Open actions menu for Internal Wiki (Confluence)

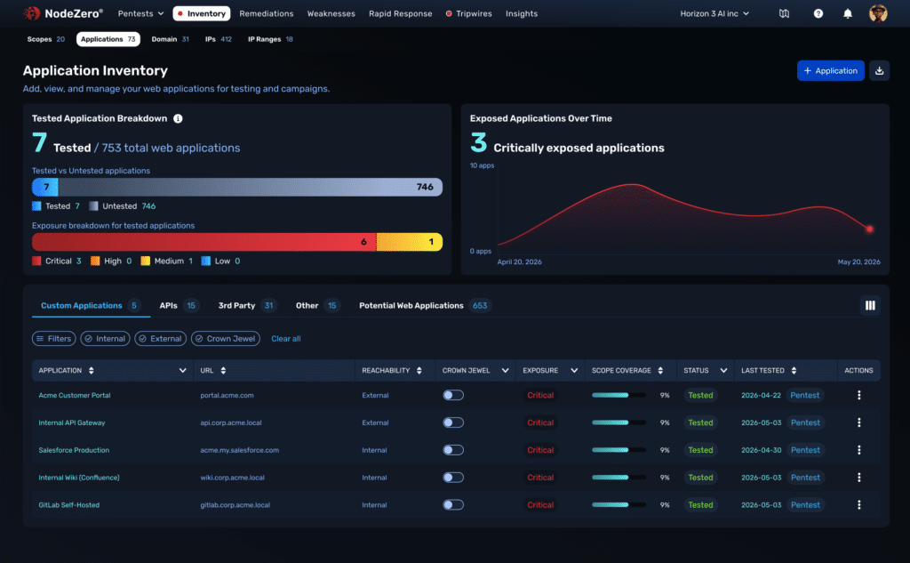(859, 478)
